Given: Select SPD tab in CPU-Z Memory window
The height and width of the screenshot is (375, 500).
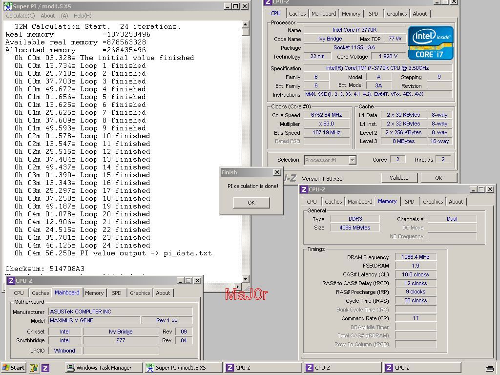Looking at the screenshot, I should 410,202.
